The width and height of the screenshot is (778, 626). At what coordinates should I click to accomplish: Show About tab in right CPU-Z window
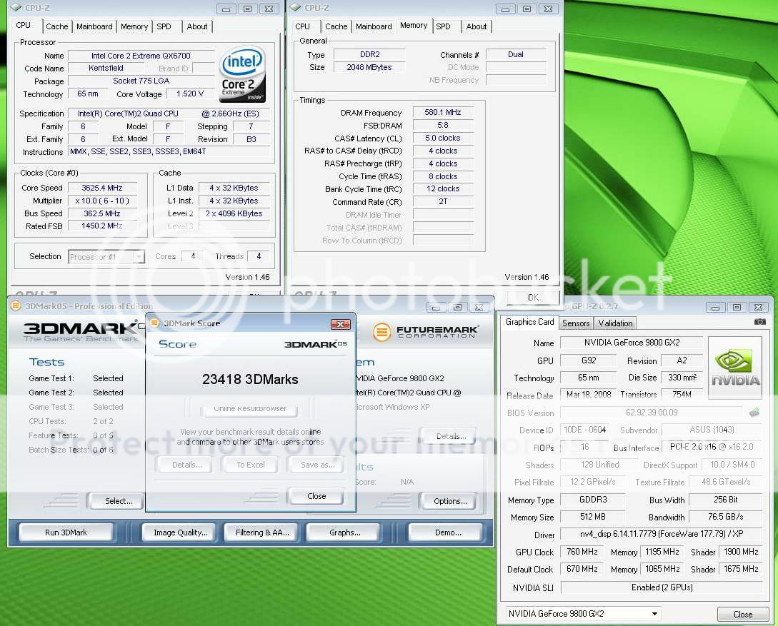(x=477, y=26)
